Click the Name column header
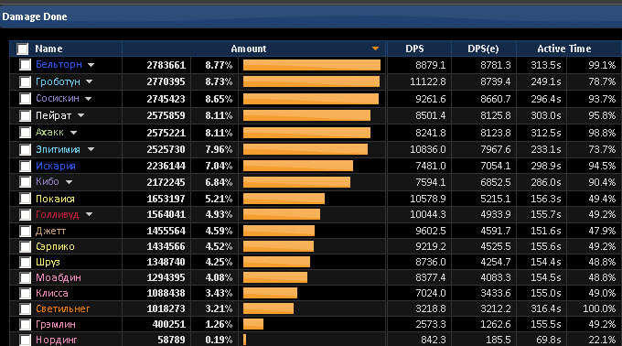This screenshot has height=346, width=622. point(48,49)
